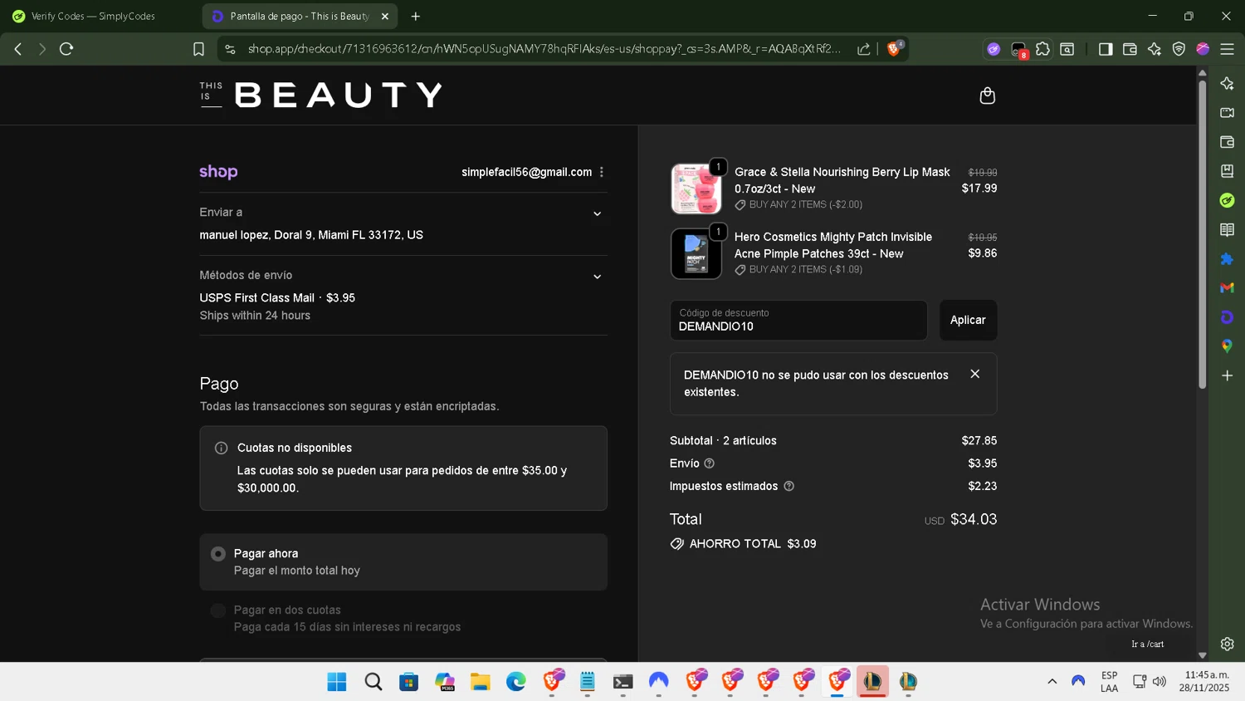This screenshot has height=701, width=1245.
Task: Open sidebar settings gear
Action: click(x=1228, y=644)
